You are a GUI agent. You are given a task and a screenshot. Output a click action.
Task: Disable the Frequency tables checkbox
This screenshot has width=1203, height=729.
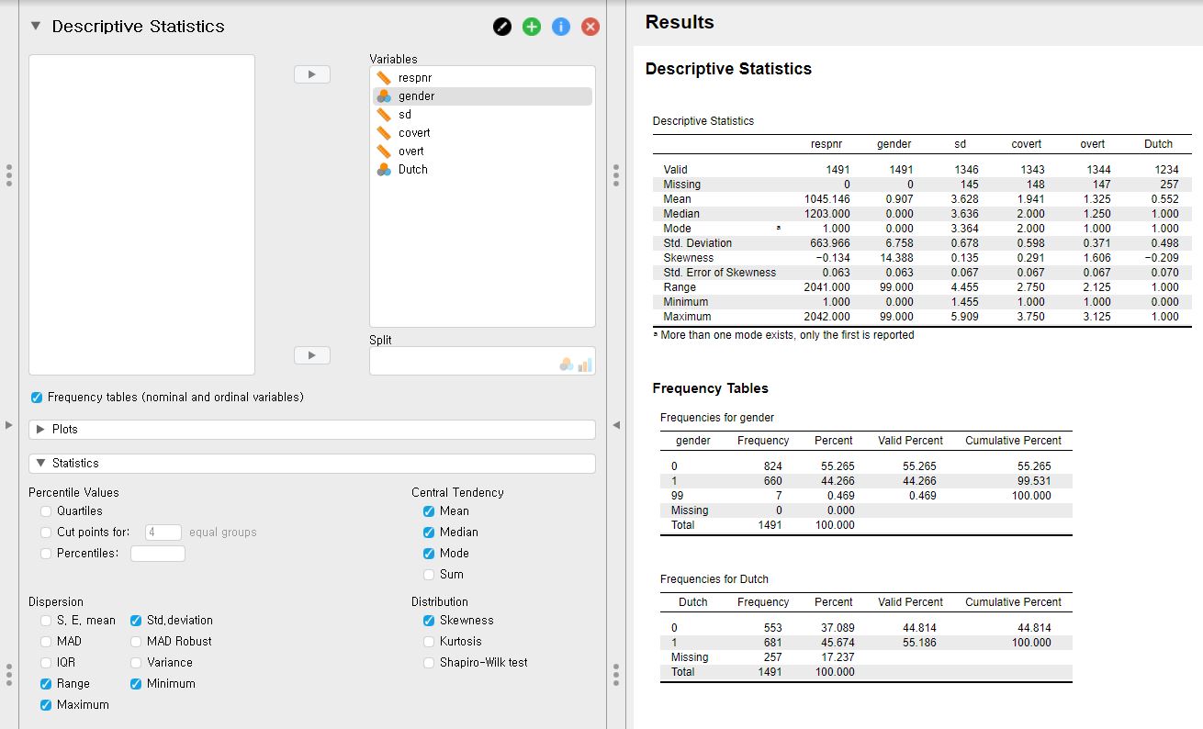[x=37, y=398]
